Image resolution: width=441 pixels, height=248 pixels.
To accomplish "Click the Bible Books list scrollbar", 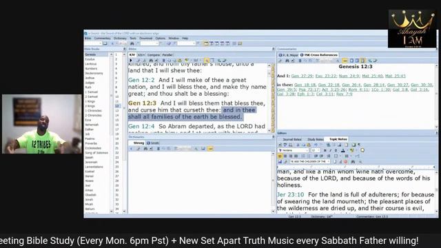I will tap(112, 132).
